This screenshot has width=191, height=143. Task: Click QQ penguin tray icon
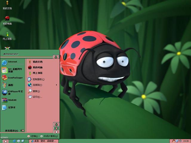point(174,141)
